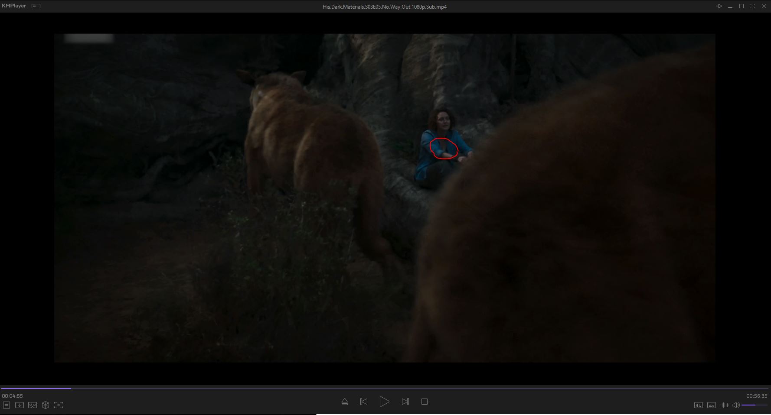Adjust the volume slider level

[x=754, y=405]
